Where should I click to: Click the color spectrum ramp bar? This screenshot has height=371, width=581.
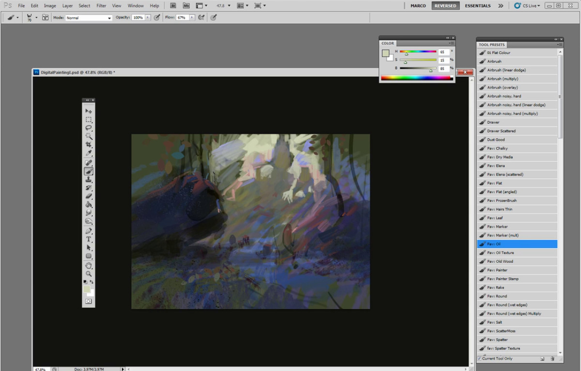(416, 78)
